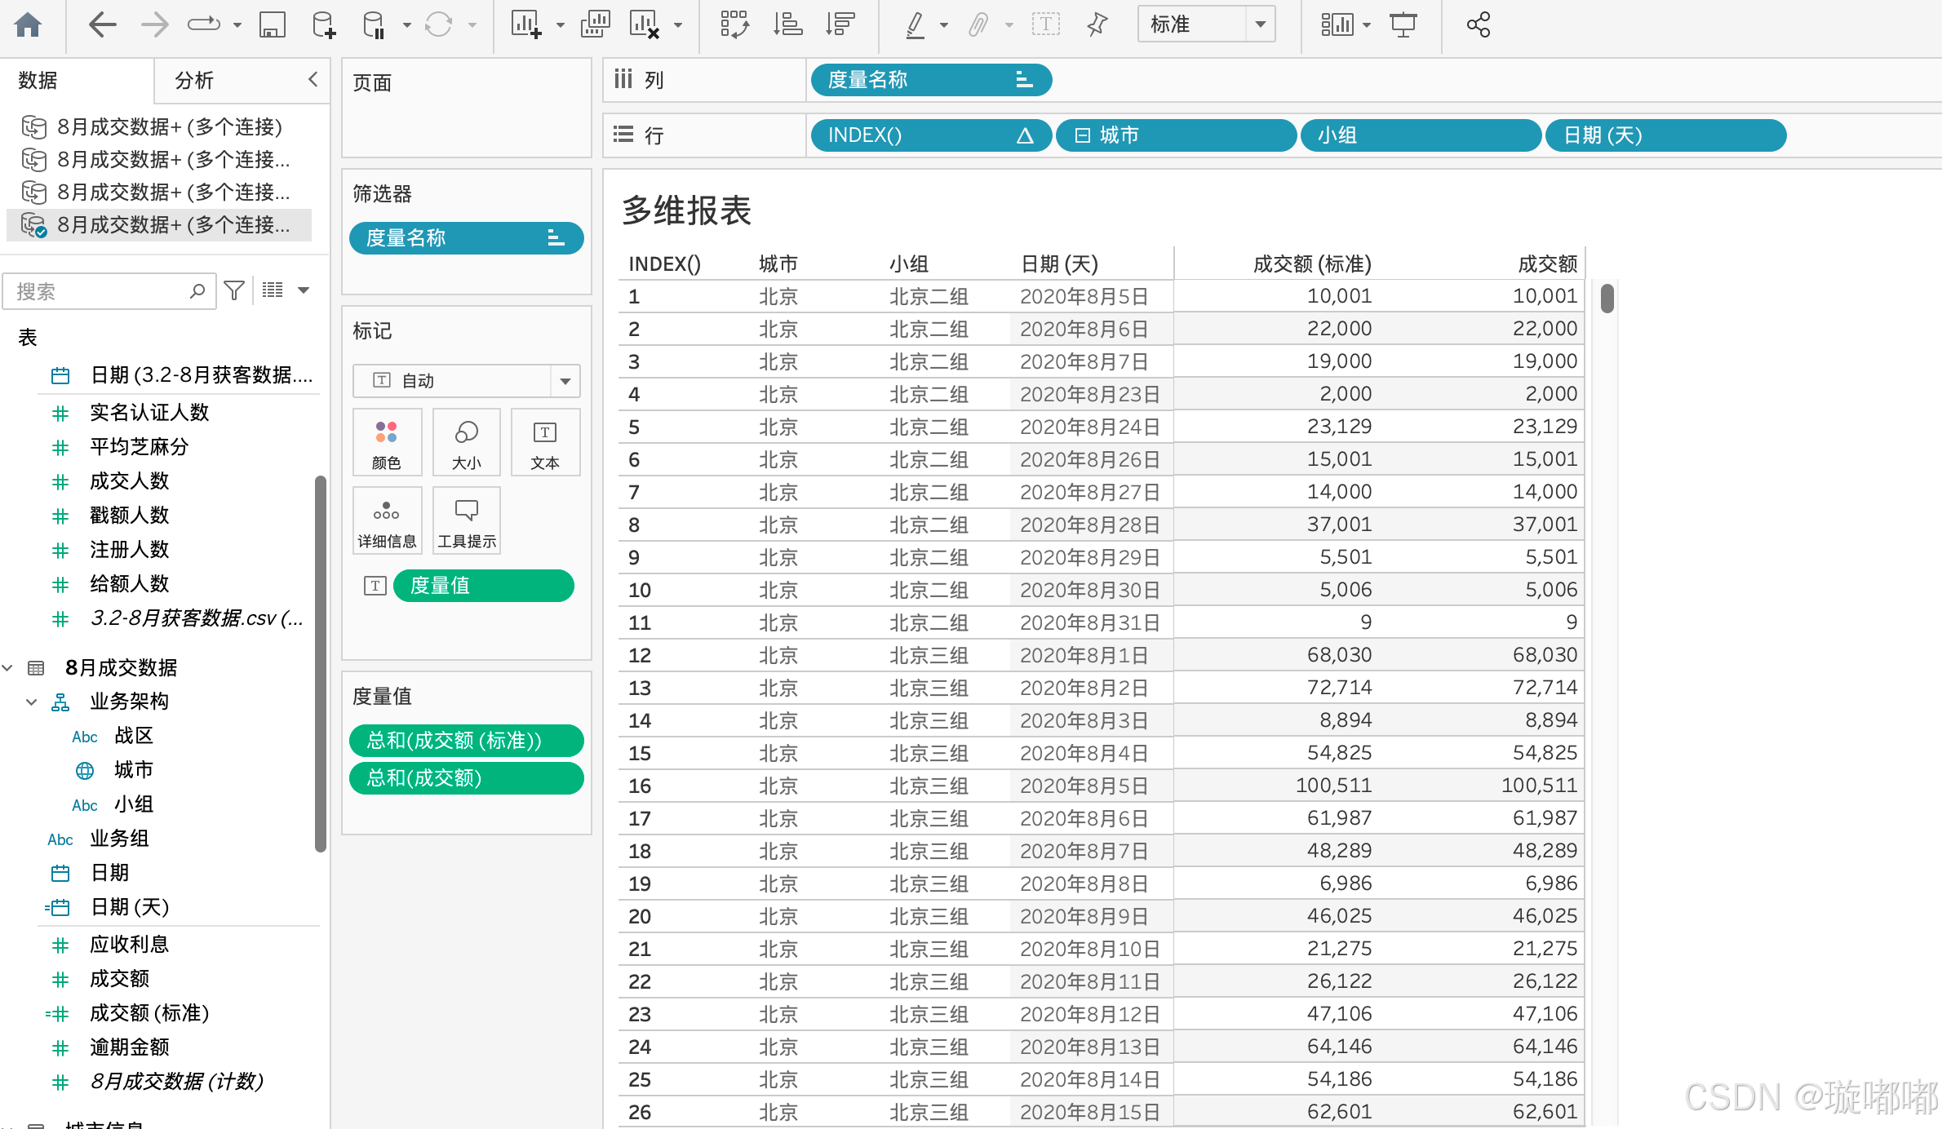
Task: Switch to the 分析 tab
Action: pos(194,80)
